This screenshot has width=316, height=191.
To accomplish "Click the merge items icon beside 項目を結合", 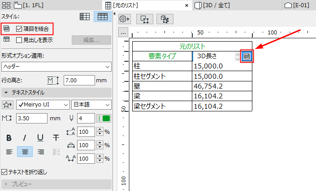I will click(6, 29).
